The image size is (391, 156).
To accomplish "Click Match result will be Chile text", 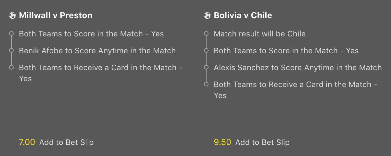I will click(x=259, y=34).
